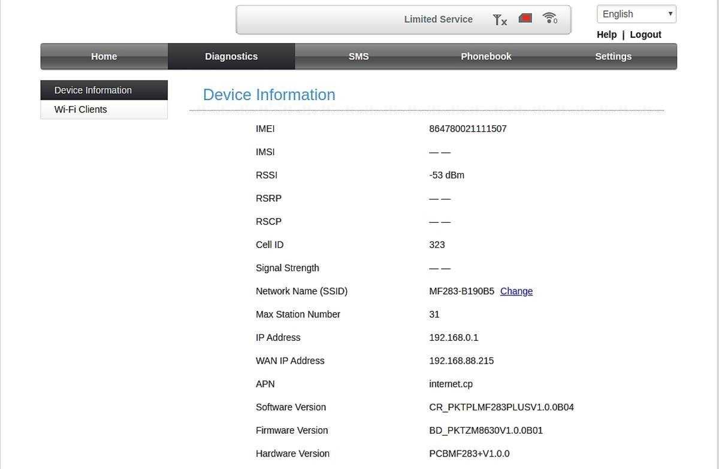Click the IMEI number value
719x469 pixels.
[467, 129]
